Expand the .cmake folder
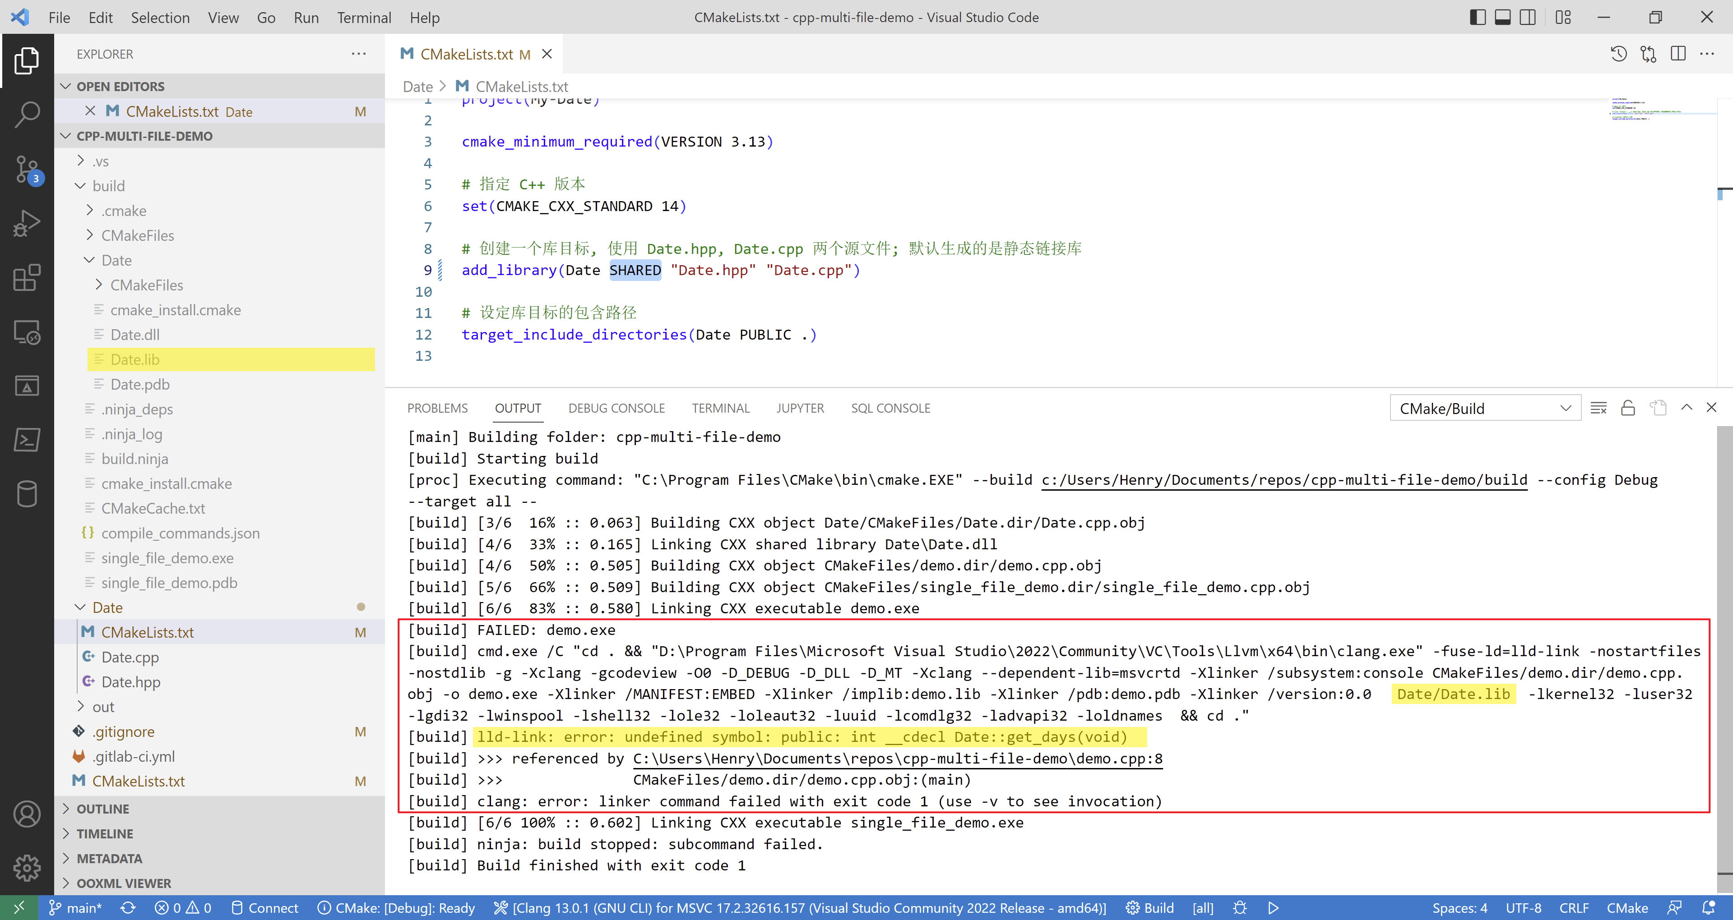 [x=219, y=211]
